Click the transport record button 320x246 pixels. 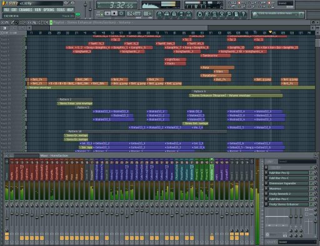[x=121, y=14]
